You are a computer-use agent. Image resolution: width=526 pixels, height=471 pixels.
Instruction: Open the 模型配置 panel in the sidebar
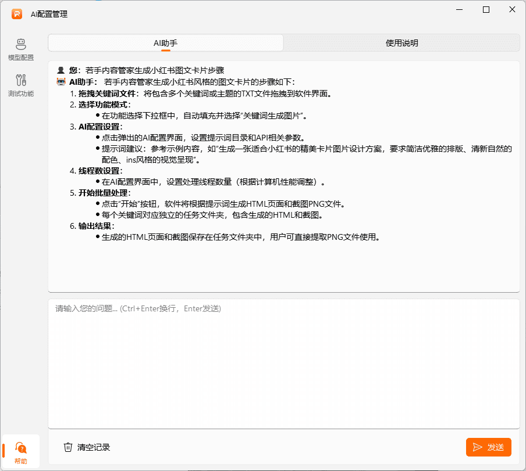pos(21,49)
